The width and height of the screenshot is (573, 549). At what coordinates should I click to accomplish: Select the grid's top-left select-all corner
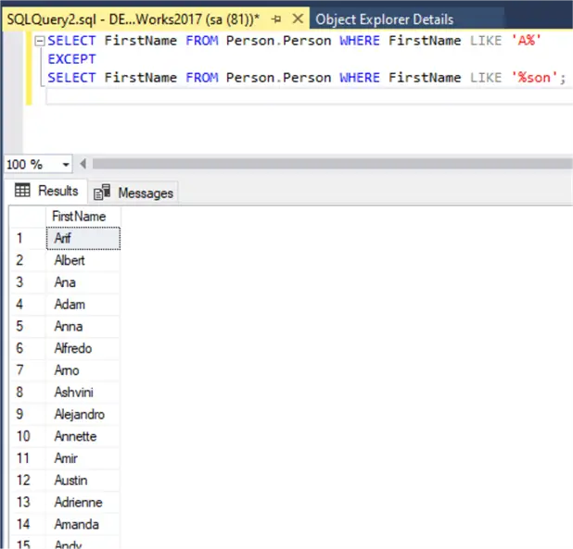pos(27,216)
